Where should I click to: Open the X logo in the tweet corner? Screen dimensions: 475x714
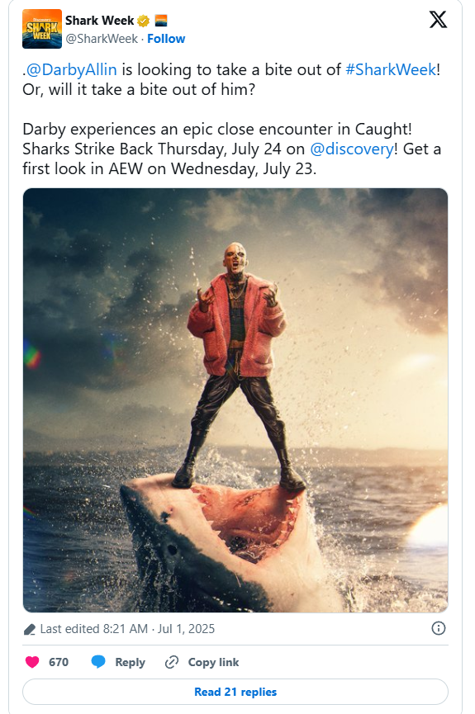pos(438,20)
